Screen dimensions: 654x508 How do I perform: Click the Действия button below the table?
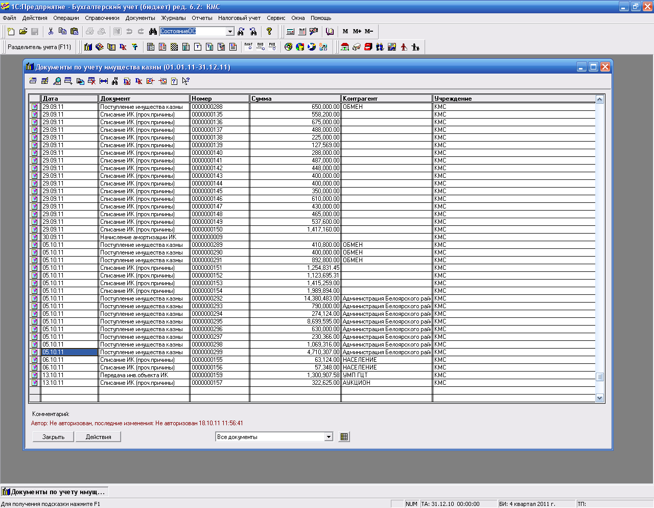pyautogui.click(x=99, y=437)
